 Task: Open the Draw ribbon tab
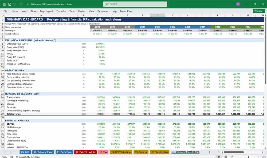pos(34,11)
